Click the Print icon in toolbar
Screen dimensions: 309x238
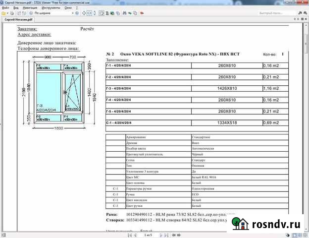pyautogui.click(x=11, y=13)
